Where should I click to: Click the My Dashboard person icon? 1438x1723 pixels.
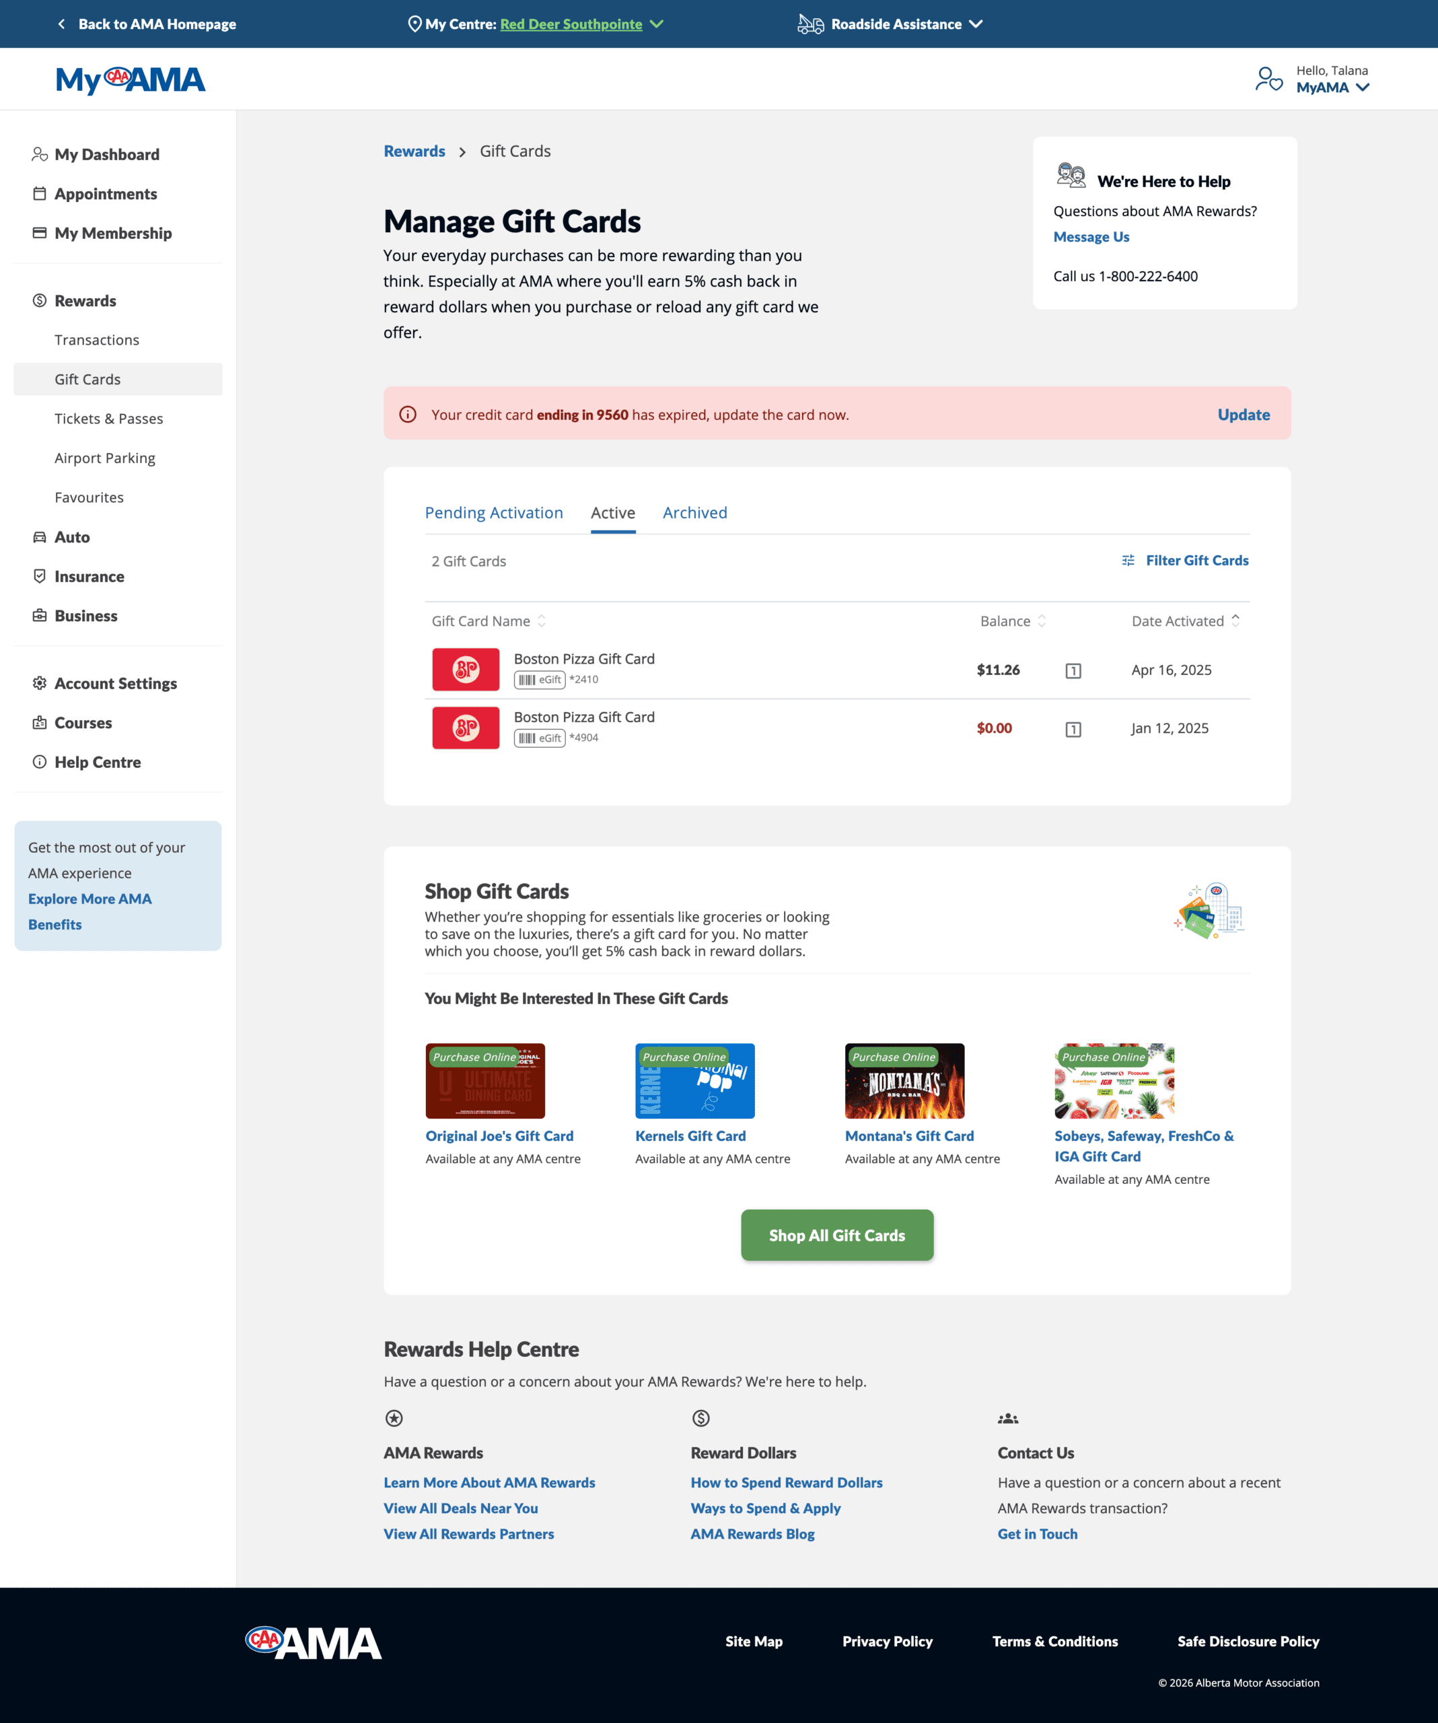[40, 154]
